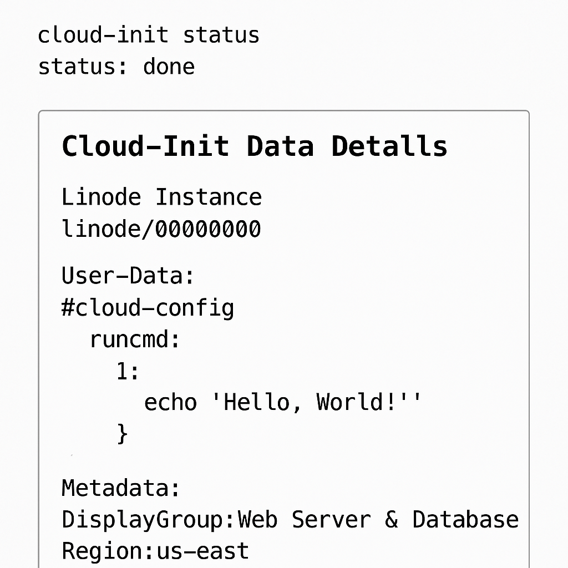This screenshot has height=568, width=568.
Task: Select the 'Linode Instance' label
Action: tap(161, 197)
